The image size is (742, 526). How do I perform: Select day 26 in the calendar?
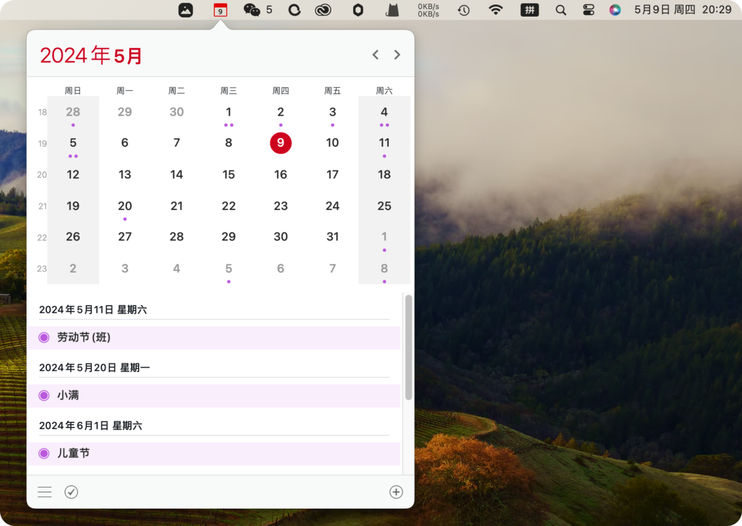pyautogui.click(x=73, y=237)
